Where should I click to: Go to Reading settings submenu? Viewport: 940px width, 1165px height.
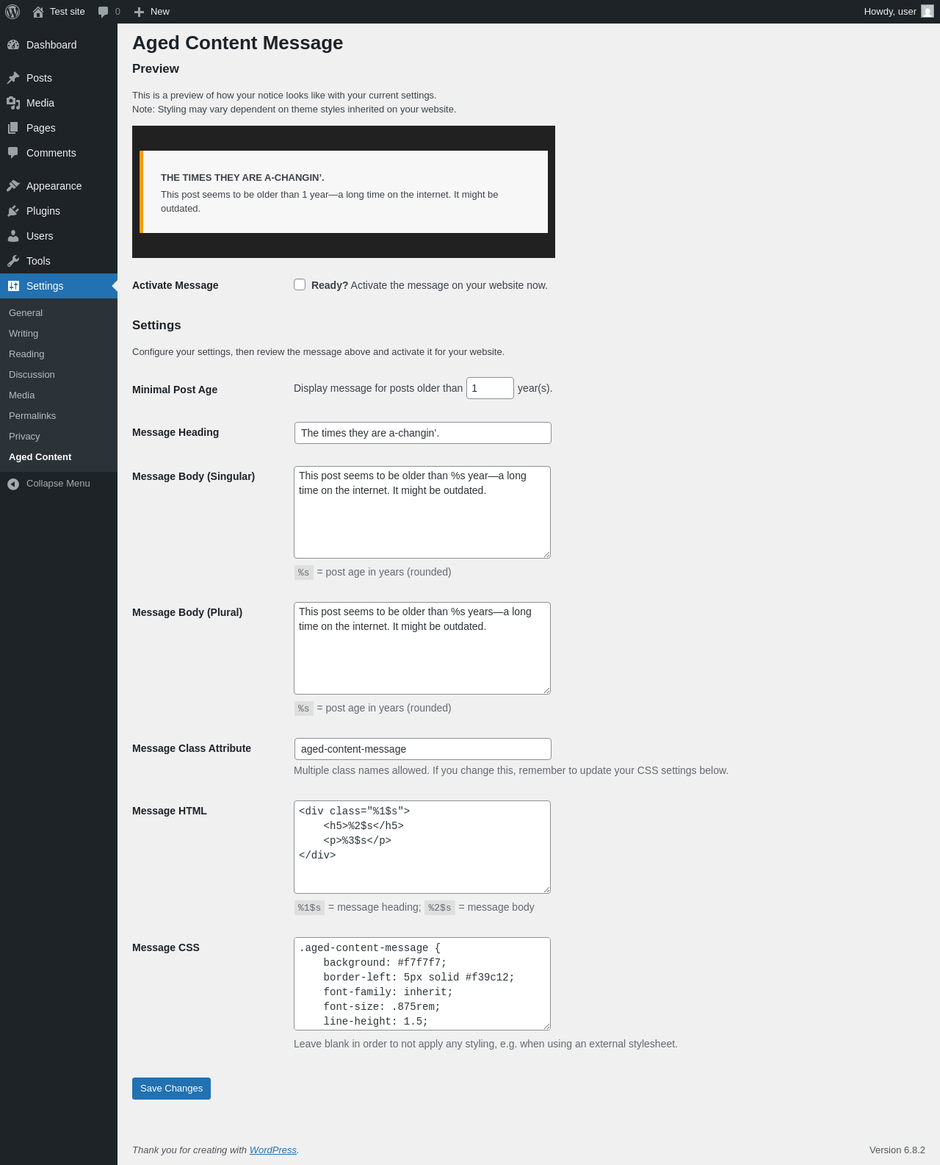pos(59,354)
